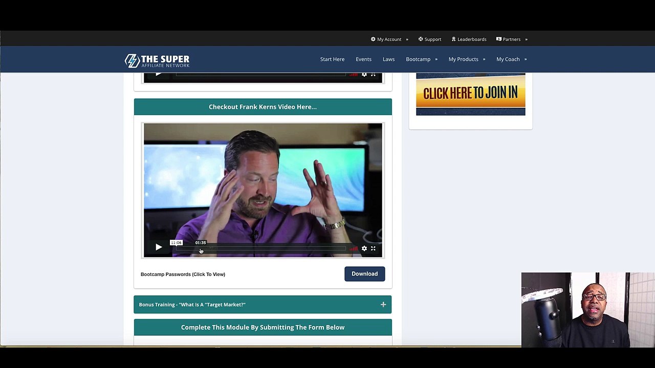Click the Download button

[364, 274]
